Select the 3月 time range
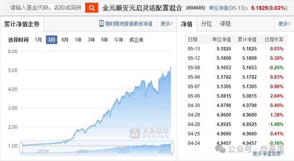The width and height of the screenshot is (294, 161). point(52,40)
